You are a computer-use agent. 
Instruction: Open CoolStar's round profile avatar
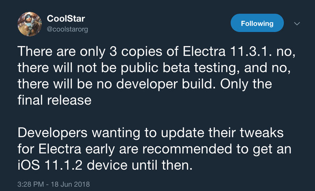click(x=30, y=24)
